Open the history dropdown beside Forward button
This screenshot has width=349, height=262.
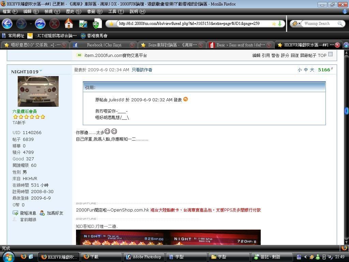pyautogui.click(x=31, y=24)
